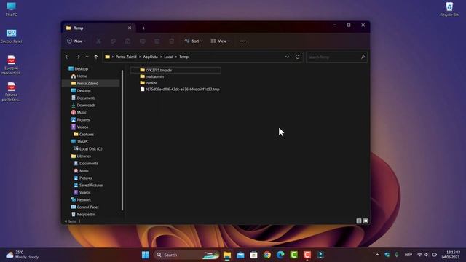466x262 pixels.
Task: Open the Sort dropdown
Action: (x=194, y=41)
